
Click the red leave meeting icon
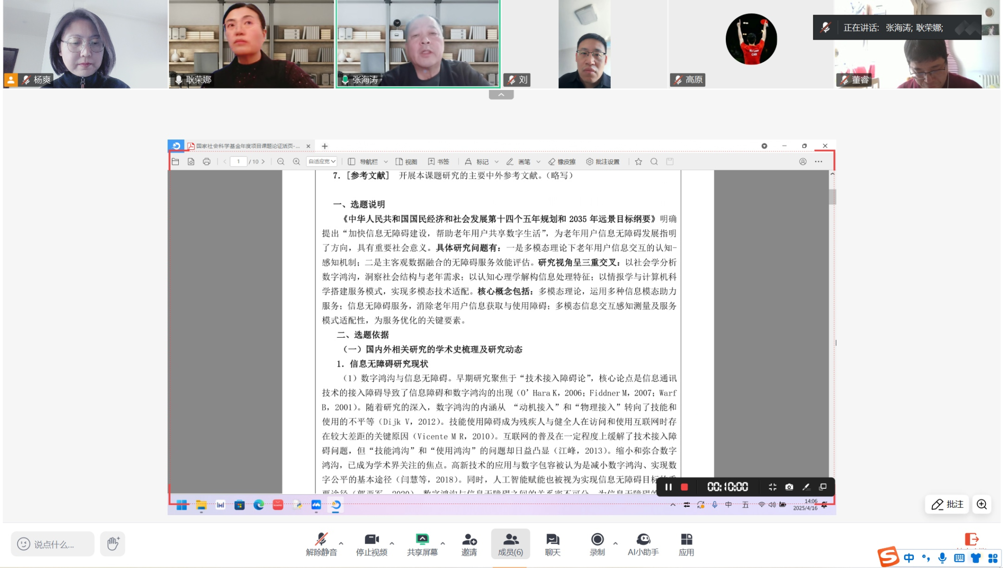(971, 539)
